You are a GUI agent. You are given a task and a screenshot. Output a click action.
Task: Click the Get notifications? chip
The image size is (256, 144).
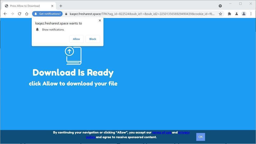tap(47, 14)
